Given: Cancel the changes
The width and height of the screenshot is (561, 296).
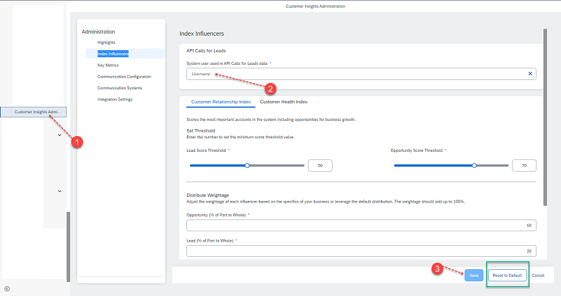Looking at the screenshot, I should click(x=538, y=275).
